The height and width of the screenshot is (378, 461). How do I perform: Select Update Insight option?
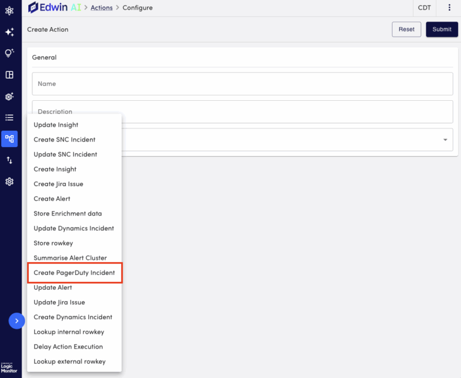click(74, 125)
